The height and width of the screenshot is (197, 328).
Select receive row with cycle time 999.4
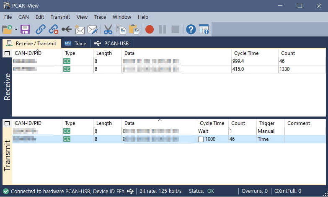coord(169,61)
